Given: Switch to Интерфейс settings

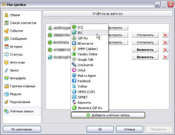Looking at the screenshot, I should [x=22, y=78].
